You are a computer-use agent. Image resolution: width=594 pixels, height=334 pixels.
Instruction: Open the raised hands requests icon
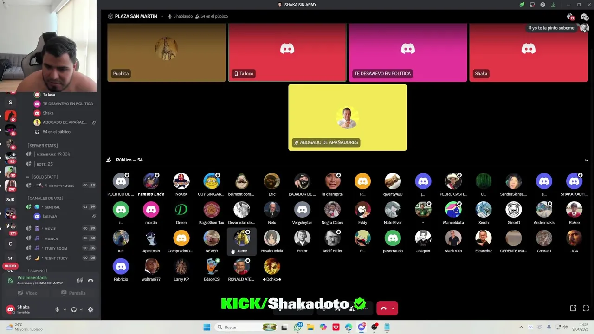click(570, 17)
